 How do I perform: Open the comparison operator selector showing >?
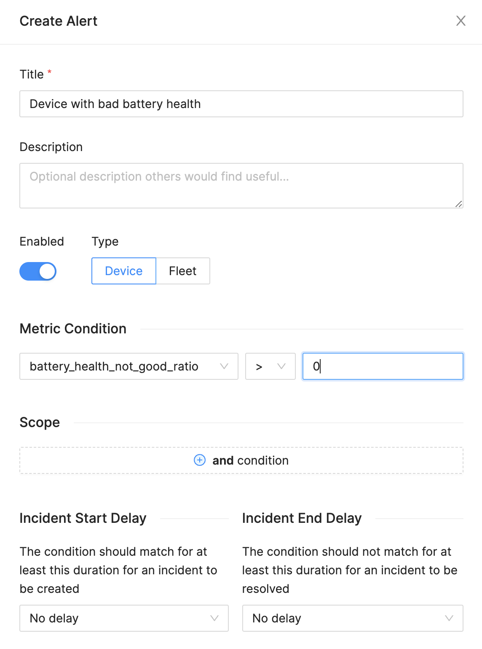pyautogui.click(x=270, y=366)
